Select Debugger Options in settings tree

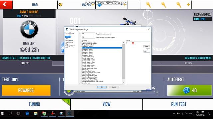coord(70,46)
